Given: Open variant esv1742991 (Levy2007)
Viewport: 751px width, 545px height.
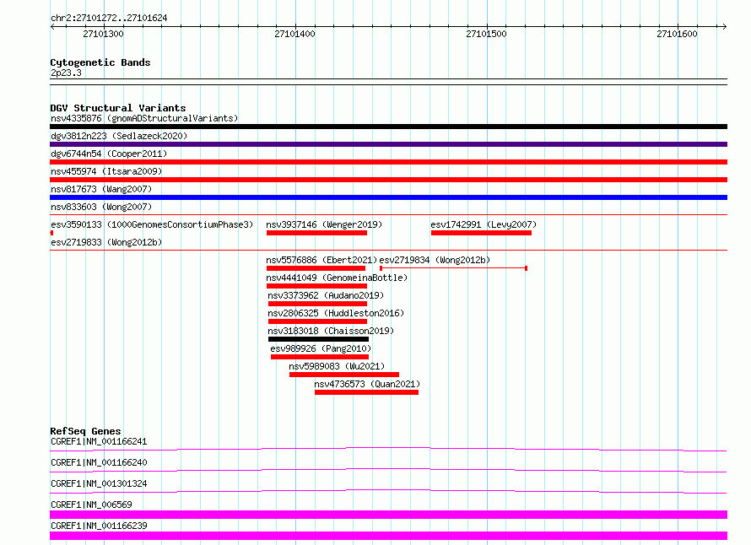Looking at the screenshot, I should 484,224.
